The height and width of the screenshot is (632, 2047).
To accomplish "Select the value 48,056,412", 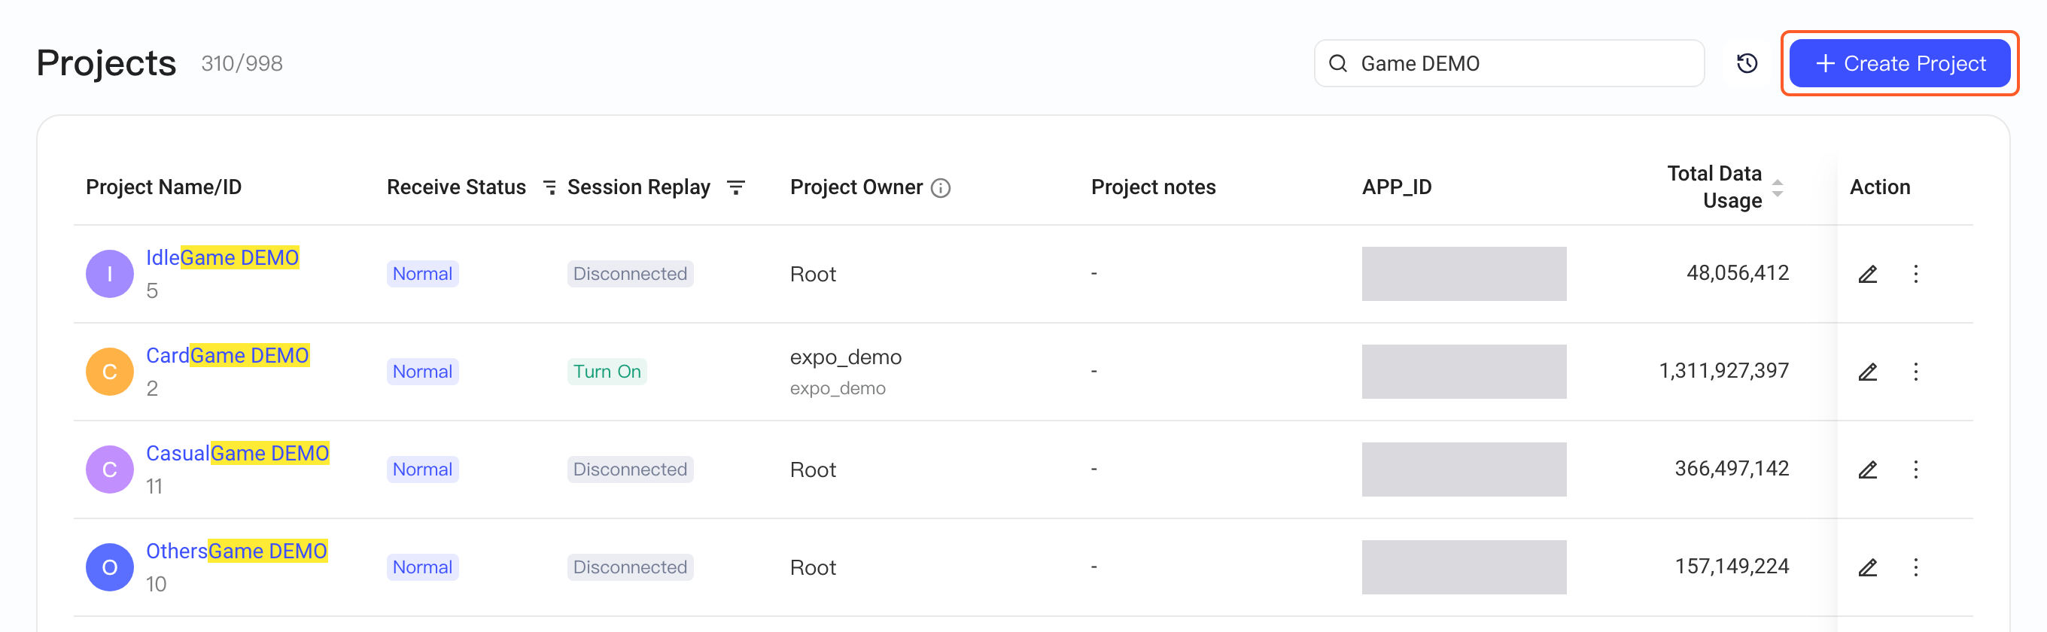I will (x=1738, y=273).
